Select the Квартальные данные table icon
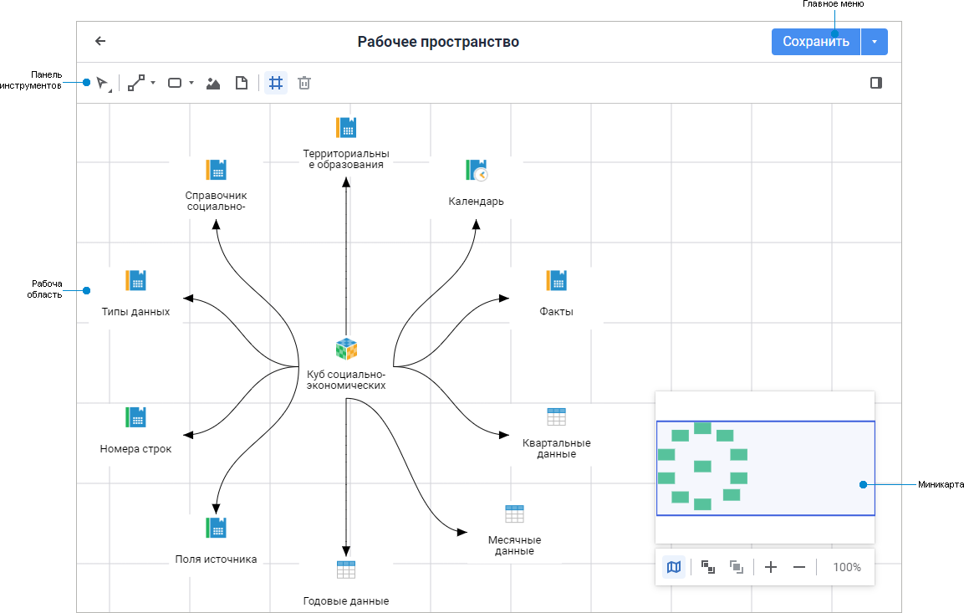This screenshot has width=964, height=613. [x=556, y=416]
